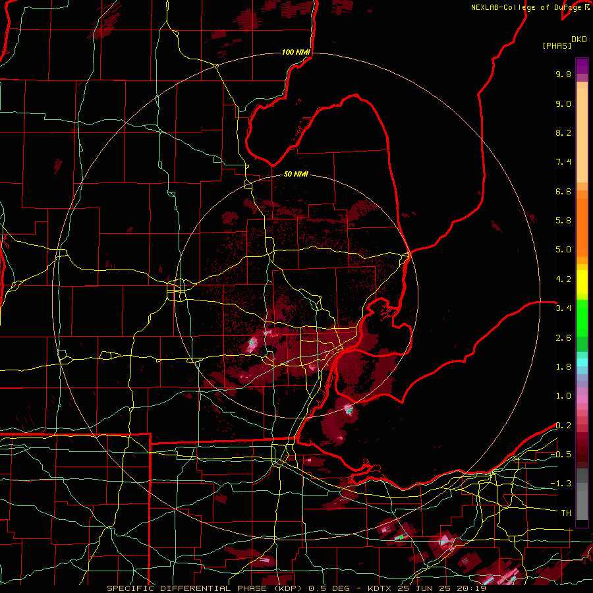Screen dimensions: 593x593
Task: Click the 1.0 legend value
Action: point(563,396)
